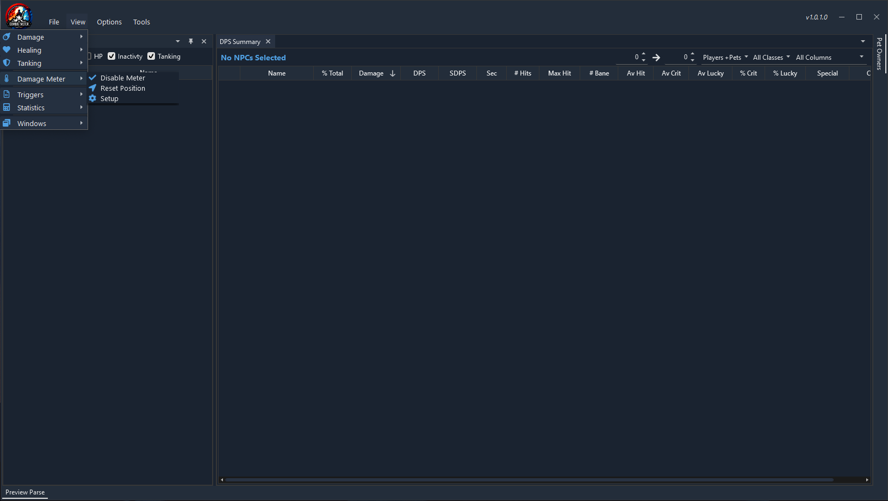Click into the first numeric input field
888x501 pixels.
[x=628, y=57]
